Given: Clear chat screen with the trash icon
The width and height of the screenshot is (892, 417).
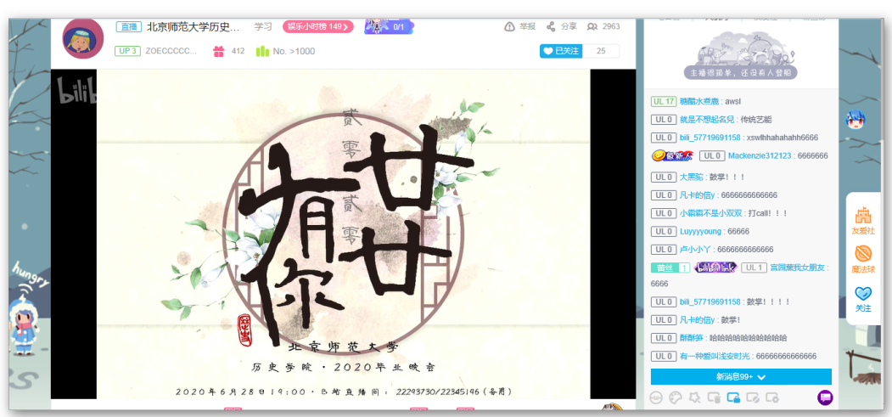Looking at the screenshot, I should 714,397.
